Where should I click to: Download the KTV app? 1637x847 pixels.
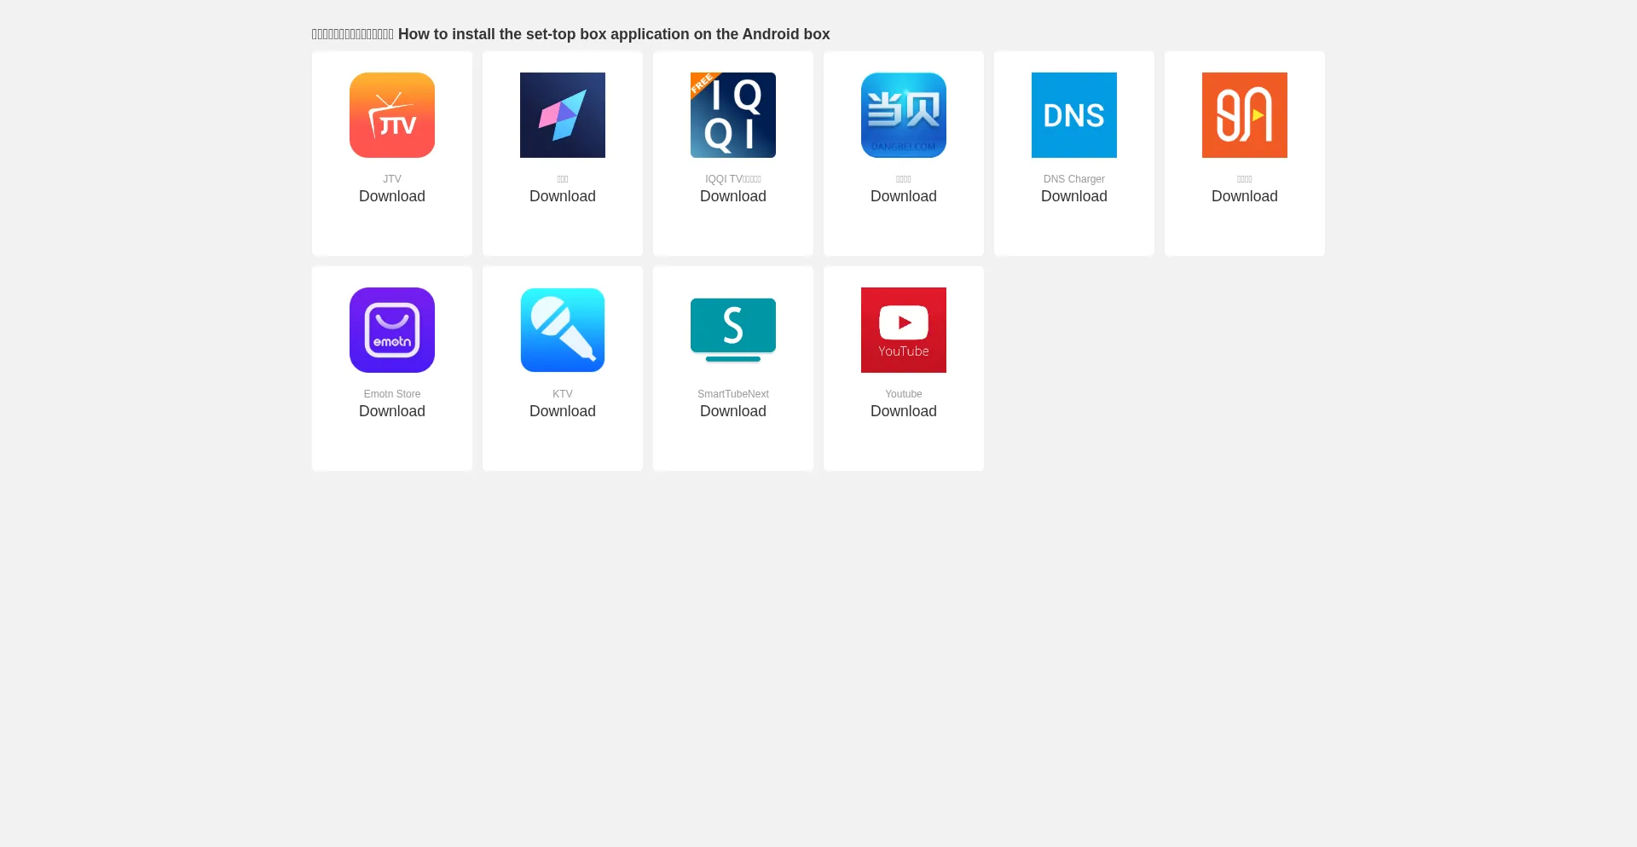pos(563,411)
